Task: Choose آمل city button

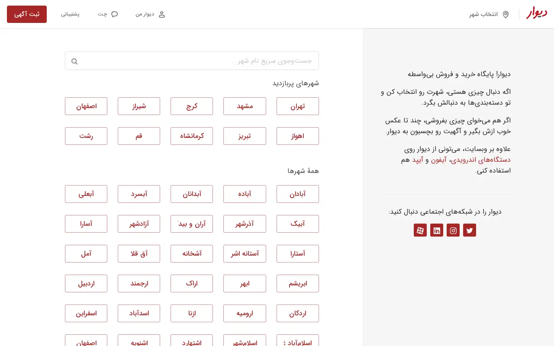Action: click(86, 253)
